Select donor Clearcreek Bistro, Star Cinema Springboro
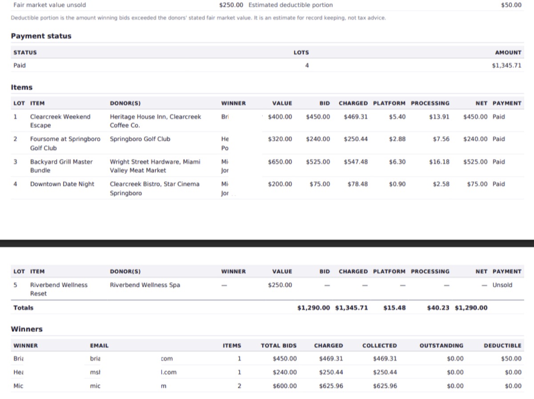 click(x=154, y=188)
